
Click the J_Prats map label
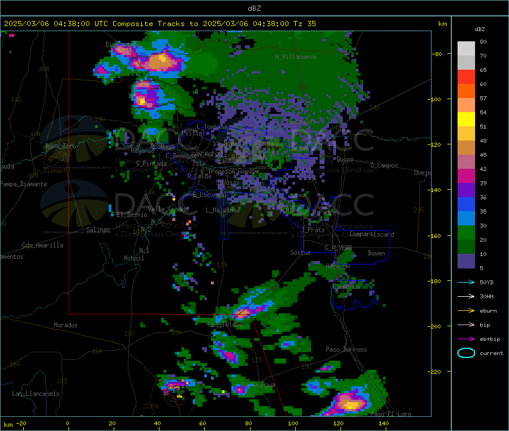click(x=313, y=230)
